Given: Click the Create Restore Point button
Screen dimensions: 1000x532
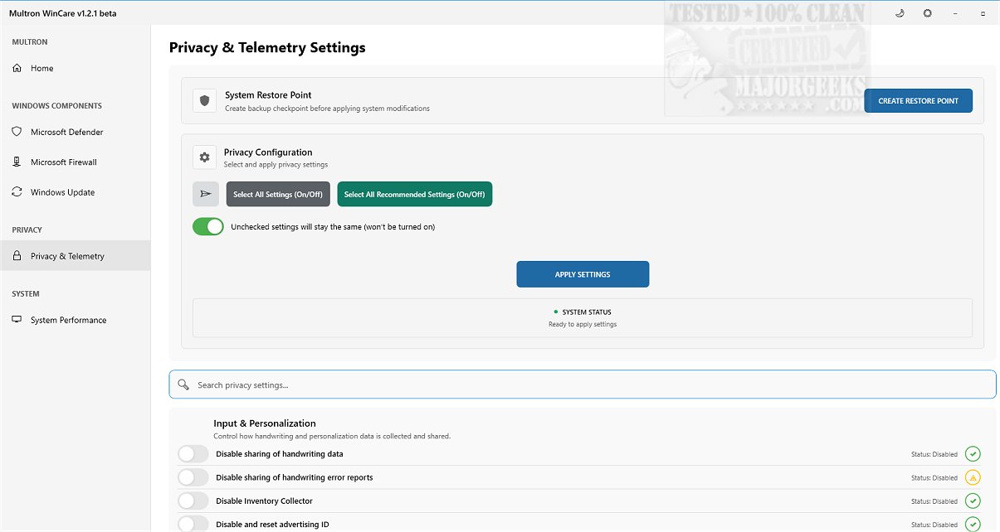Looking at the screenshot, I should point(918,101).
